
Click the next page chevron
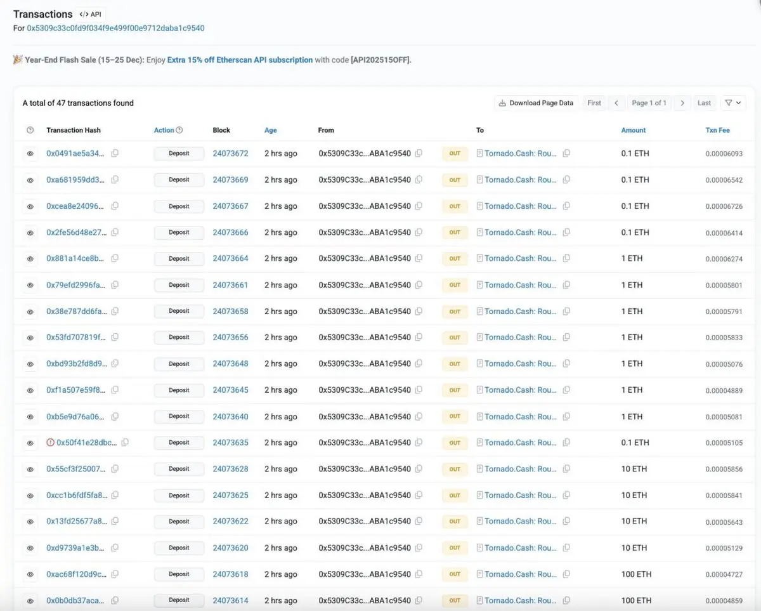click(x=682, y=103)
